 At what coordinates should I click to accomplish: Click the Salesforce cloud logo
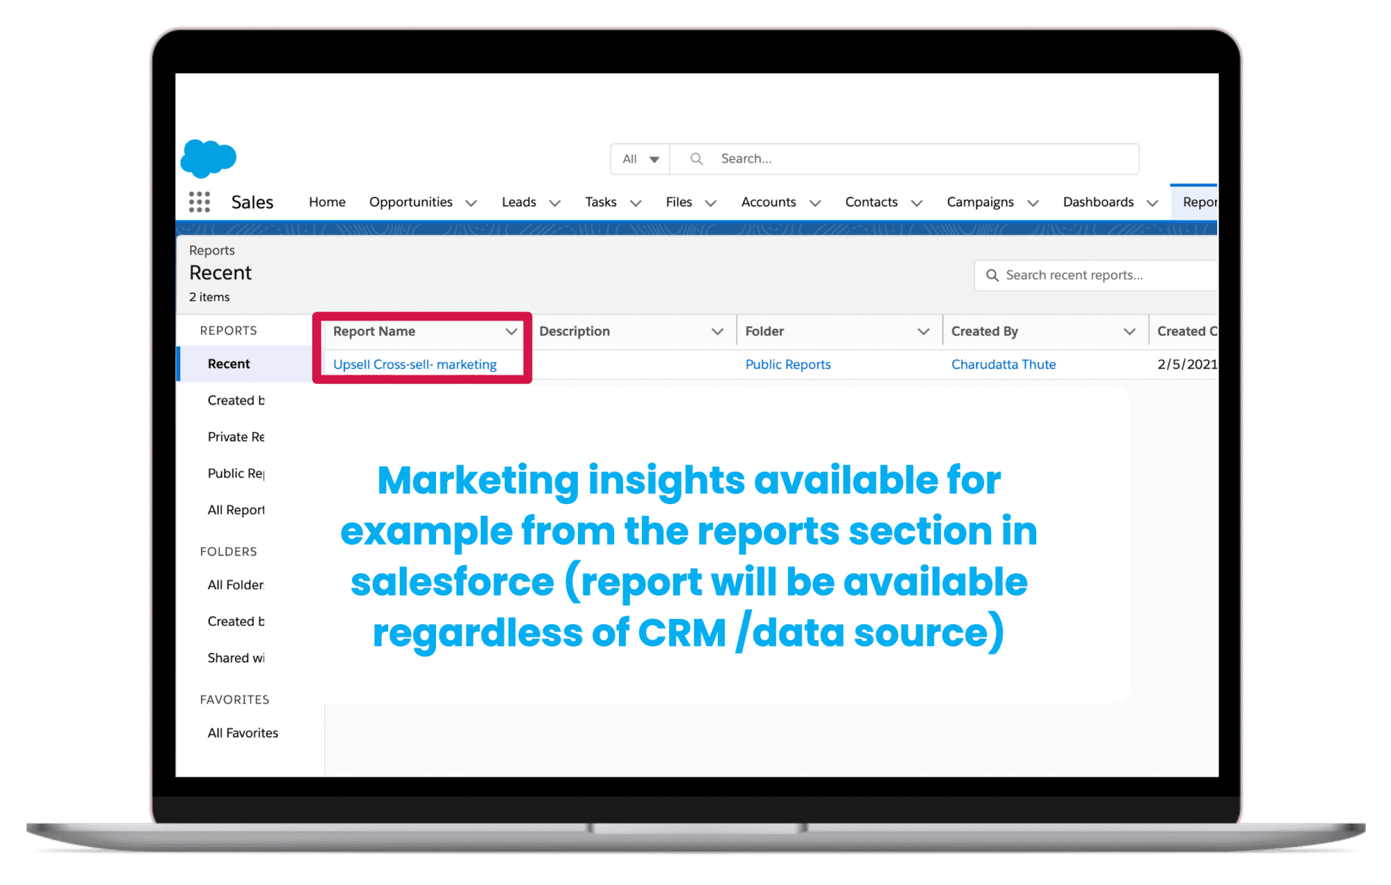click(x=208, y=158)
